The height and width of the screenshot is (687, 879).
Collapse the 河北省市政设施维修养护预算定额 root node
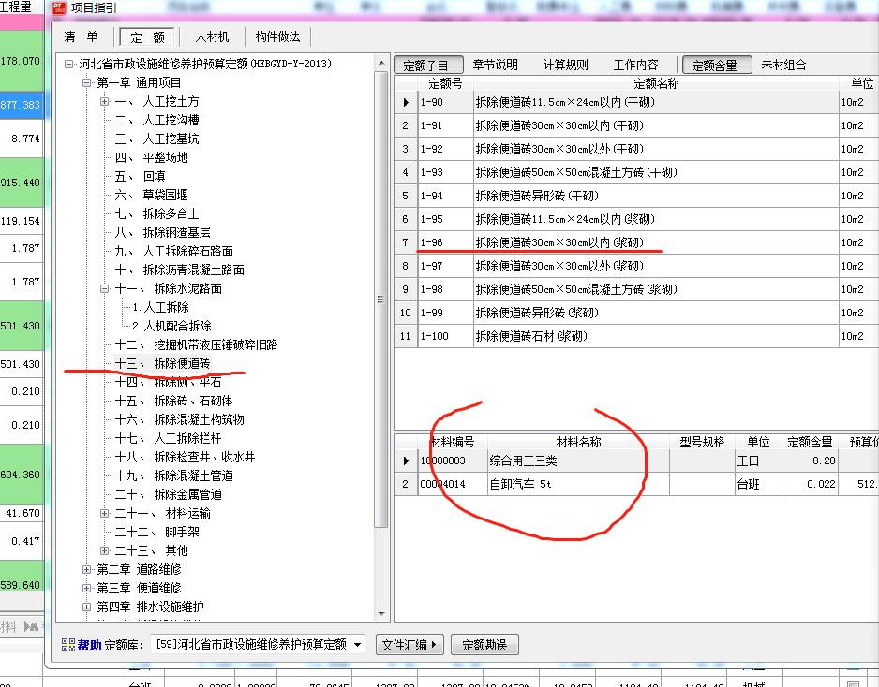69,65
